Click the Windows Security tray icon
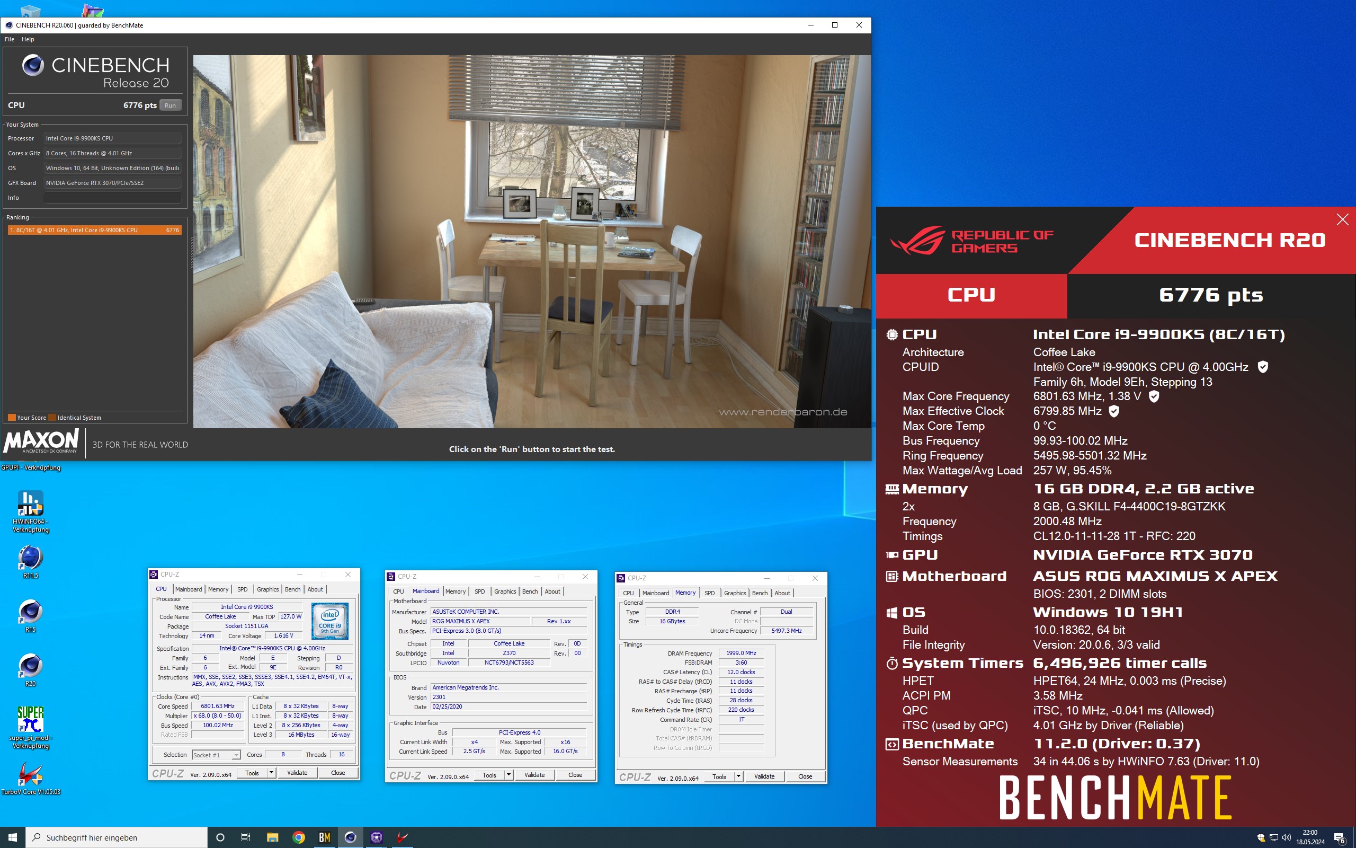1356x848 pixels. point(1261,837)
